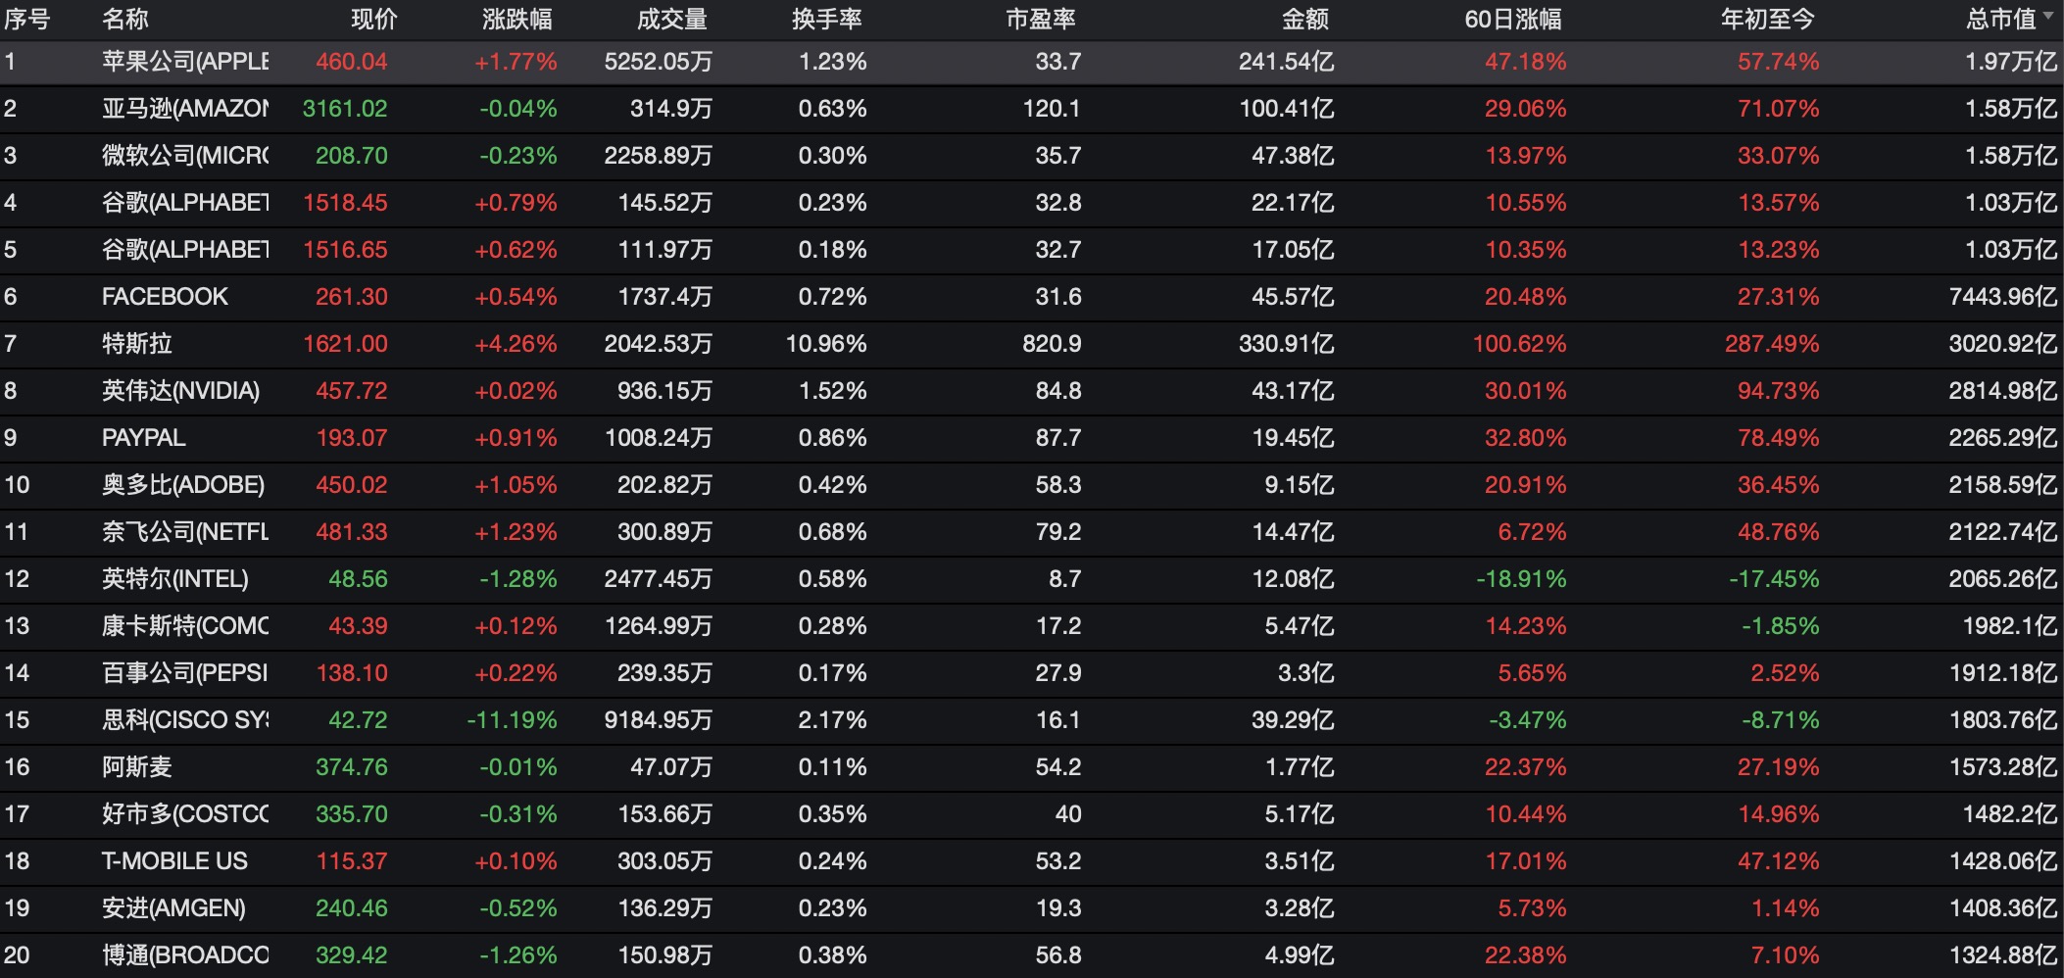This screenshot has width=2064, height=978.
Task: Click ASML's amount 1.77亿
Action: 1300,767
